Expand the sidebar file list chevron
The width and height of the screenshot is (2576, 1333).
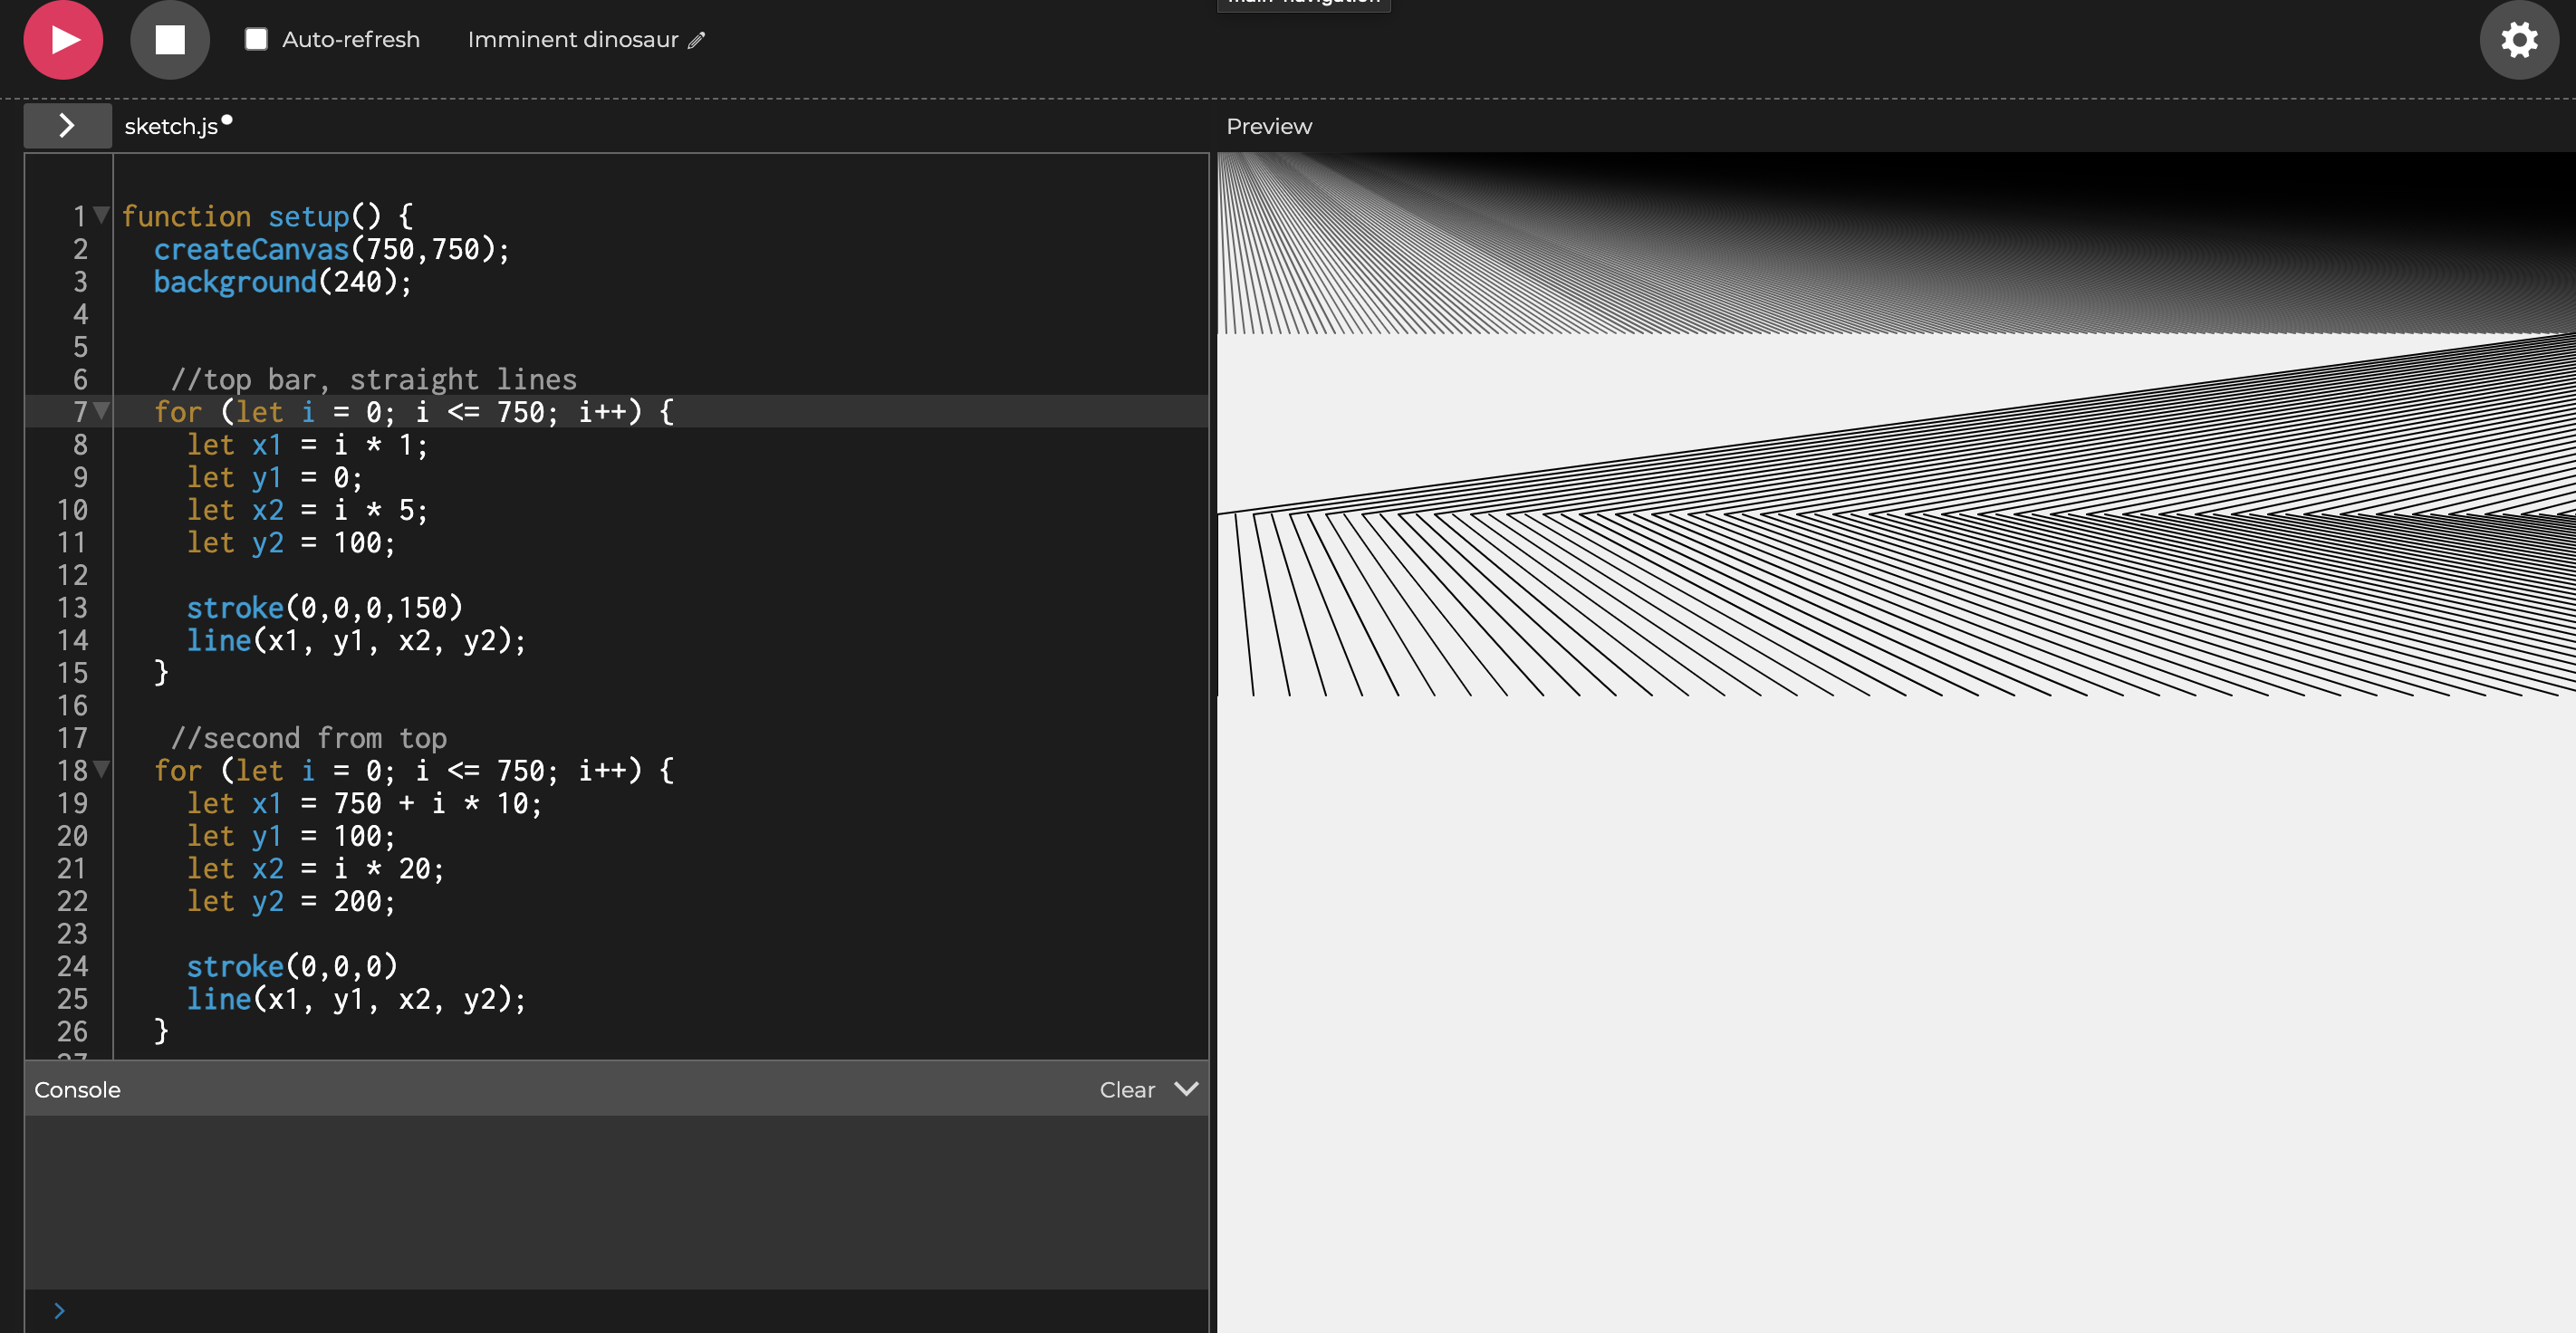click(67, 126)
